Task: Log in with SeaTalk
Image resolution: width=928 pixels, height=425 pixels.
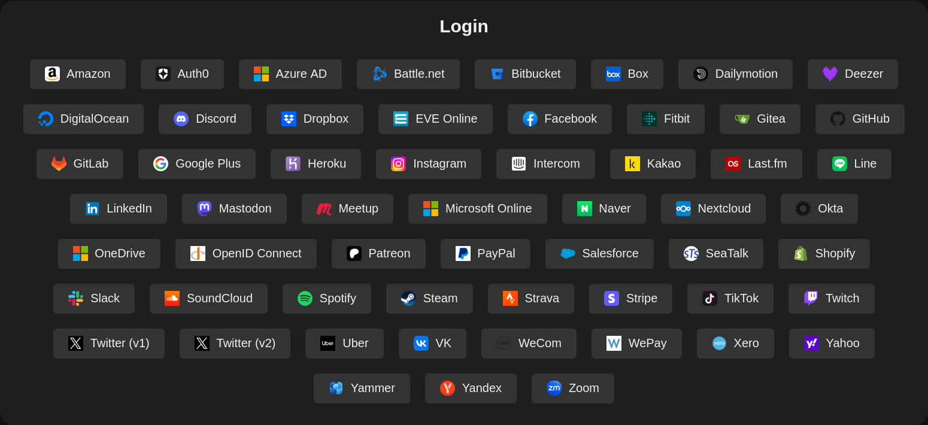Action: click(x=716, y=254)
